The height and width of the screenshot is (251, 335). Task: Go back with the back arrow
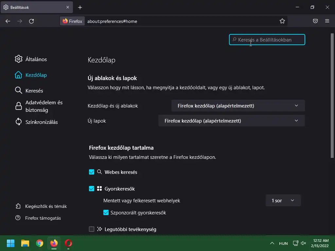point(8,21)
